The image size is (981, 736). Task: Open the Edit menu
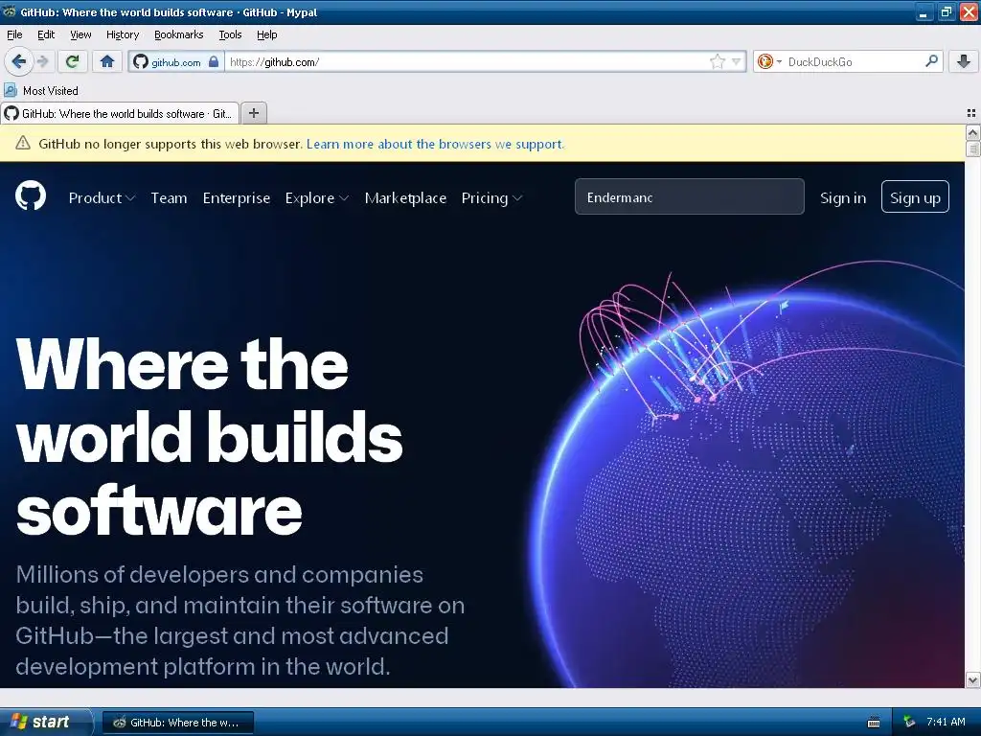46,34
